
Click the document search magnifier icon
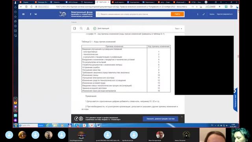tap(81, 28)
